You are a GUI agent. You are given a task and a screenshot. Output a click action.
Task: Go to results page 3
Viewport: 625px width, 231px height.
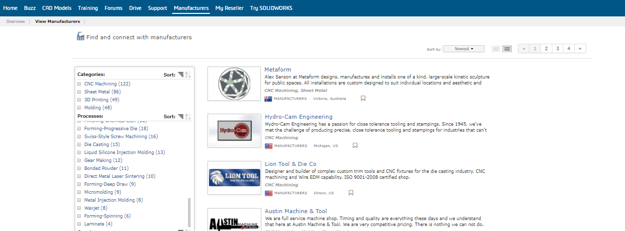(558, 49)
